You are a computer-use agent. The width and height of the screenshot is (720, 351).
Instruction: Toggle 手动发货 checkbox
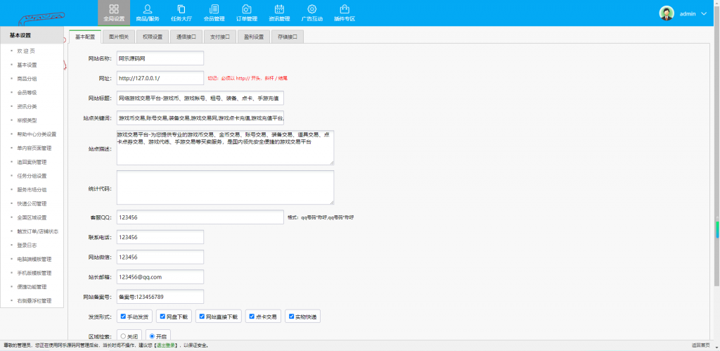pos(123,317)
